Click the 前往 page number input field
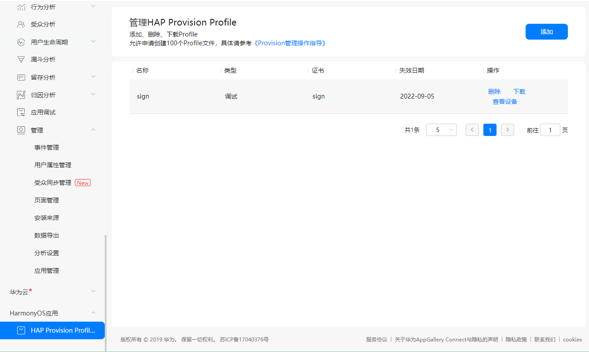This screenshot has height=352, width=589. pos(550,130)
